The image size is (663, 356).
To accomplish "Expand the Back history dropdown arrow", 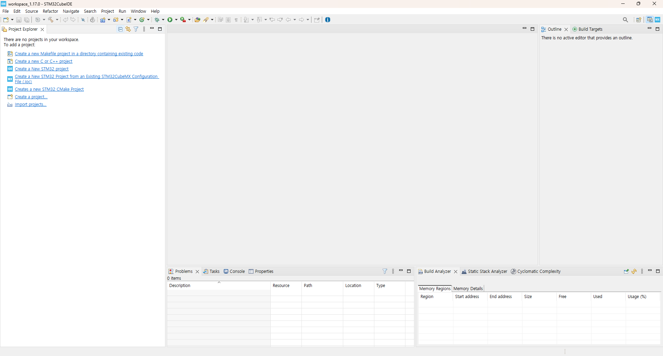I will [295, 20].
